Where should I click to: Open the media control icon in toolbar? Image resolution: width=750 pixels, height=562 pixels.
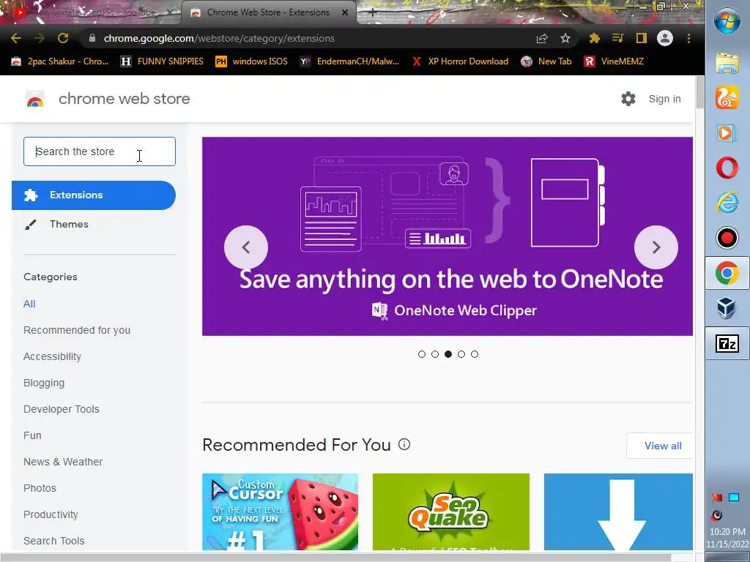618,38
